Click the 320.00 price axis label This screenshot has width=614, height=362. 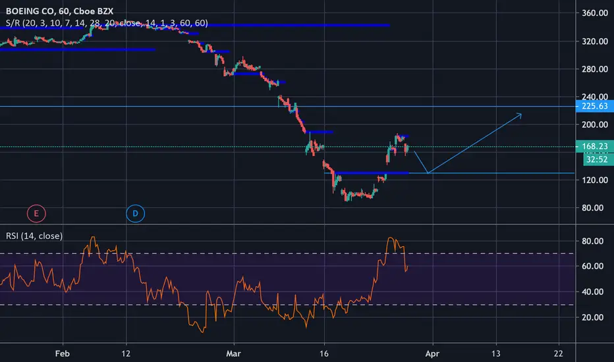coord(595,41)
